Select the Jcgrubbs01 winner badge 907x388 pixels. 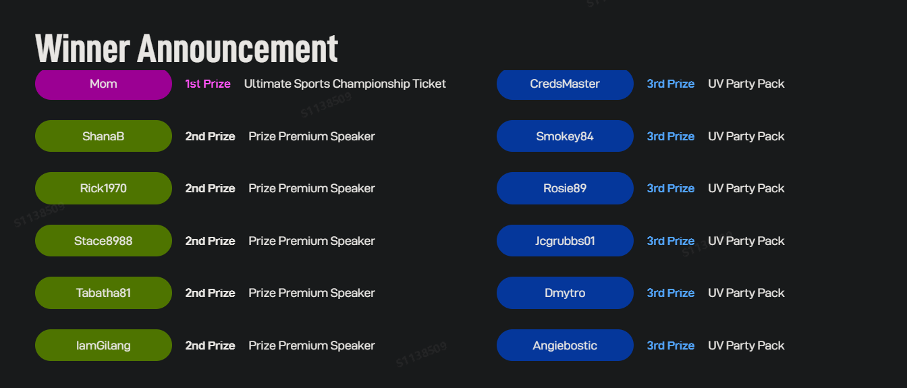pyautogui.click(x=565, y=241)
